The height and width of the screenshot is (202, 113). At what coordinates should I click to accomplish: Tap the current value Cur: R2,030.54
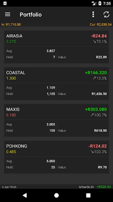point(101,24)
